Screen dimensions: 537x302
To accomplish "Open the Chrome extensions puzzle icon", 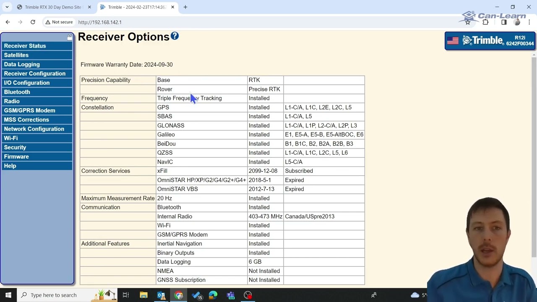I will [485, 22].
